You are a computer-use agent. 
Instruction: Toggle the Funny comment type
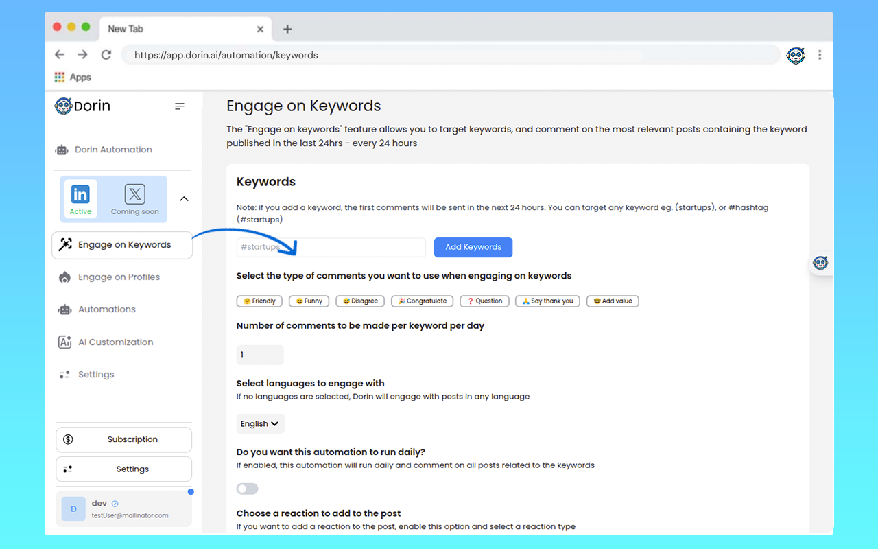tap(309, 301)
